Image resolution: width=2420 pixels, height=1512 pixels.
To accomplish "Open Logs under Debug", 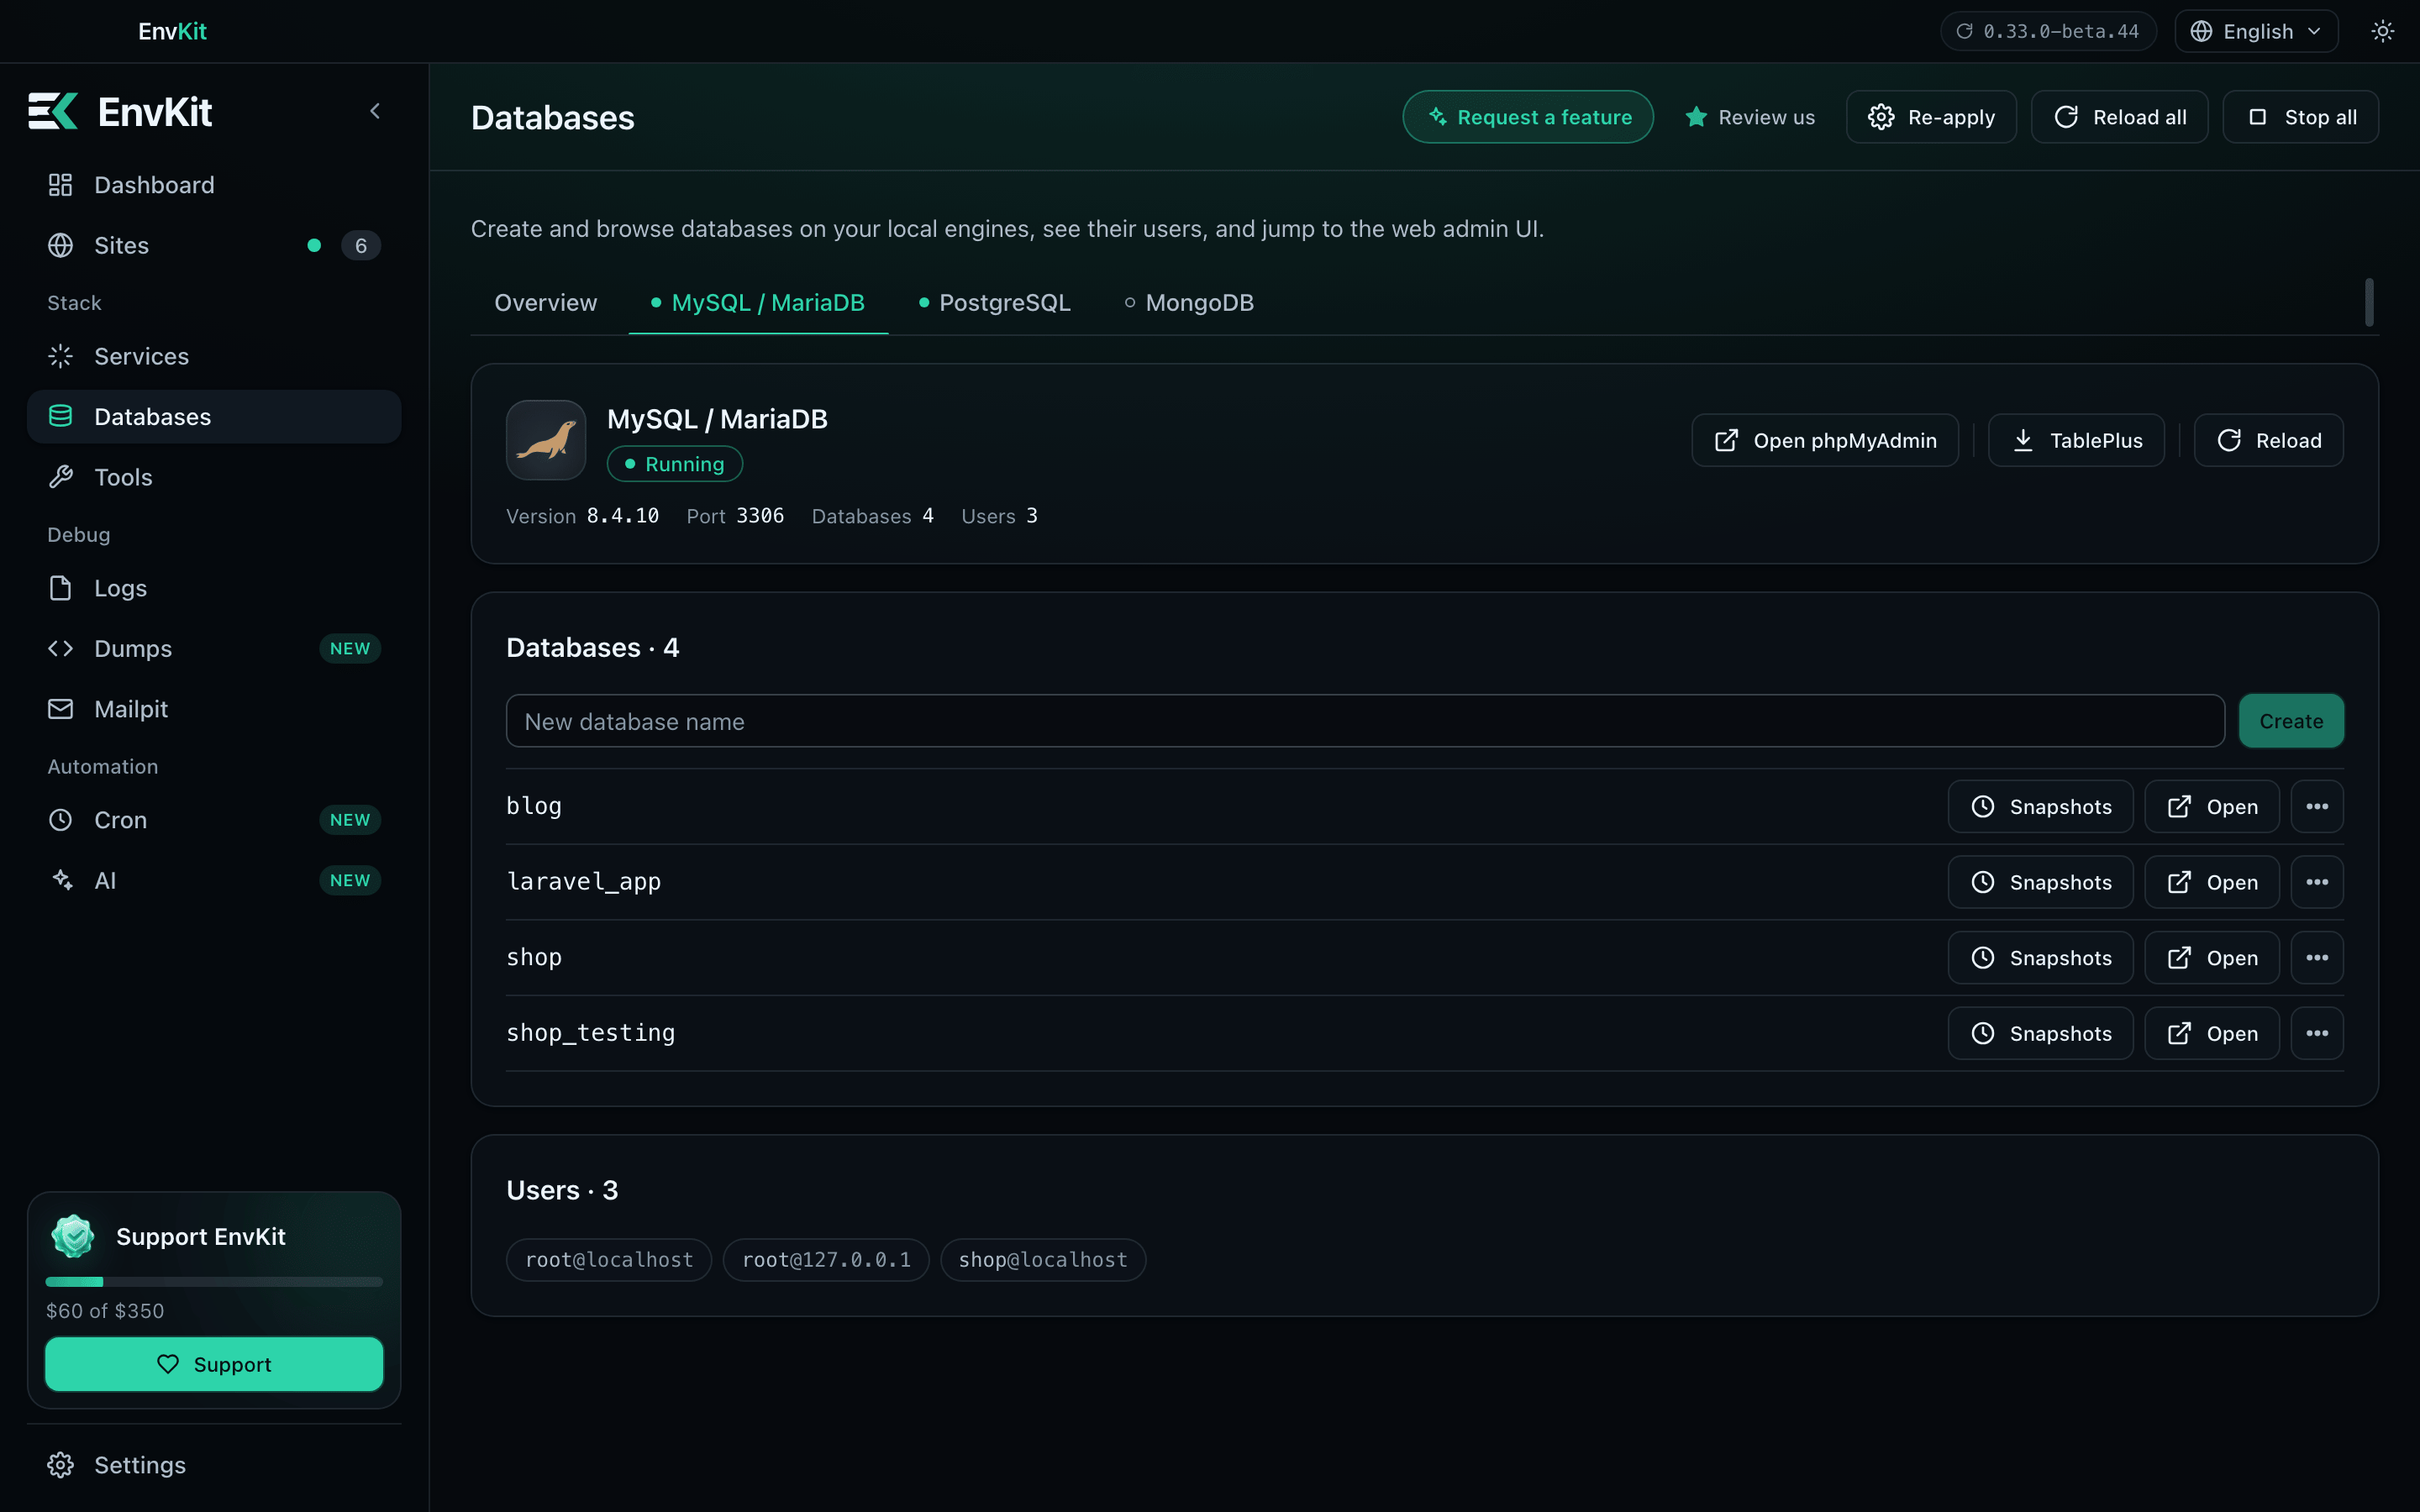I will [214, 588].
